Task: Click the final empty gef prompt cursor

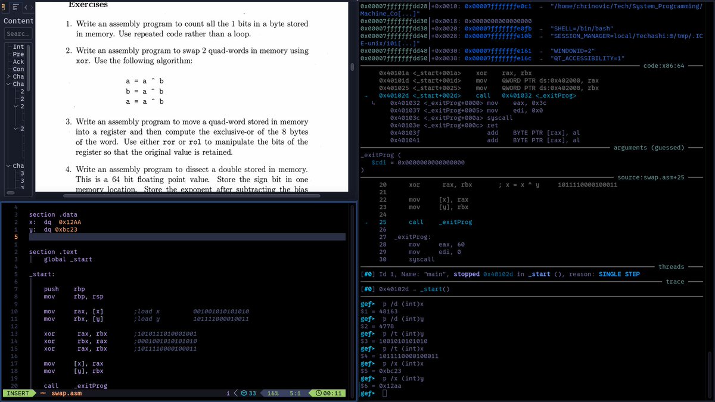Action: (x=384, y=394)
